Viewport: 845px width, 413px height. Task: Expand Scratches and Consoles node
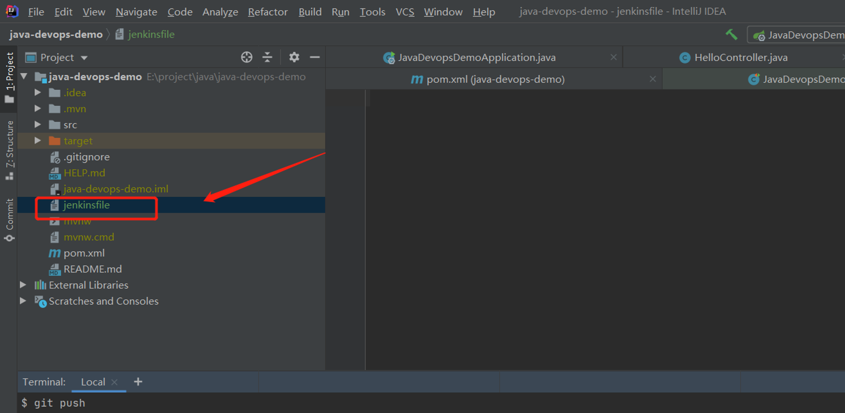click(23, 301)
